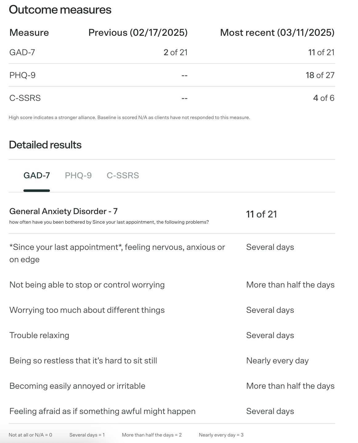Switch to the PHQ-9 tab

(x=78, y=176)
